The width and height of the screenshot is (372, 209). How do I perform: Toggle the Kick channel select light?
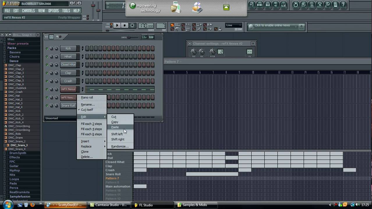[x=82, y=48]
